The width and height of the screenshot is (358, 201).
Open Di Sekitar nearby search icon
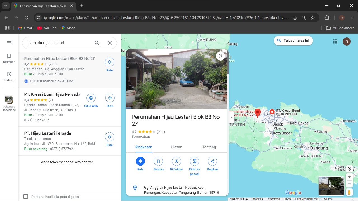tap(176, 161)
